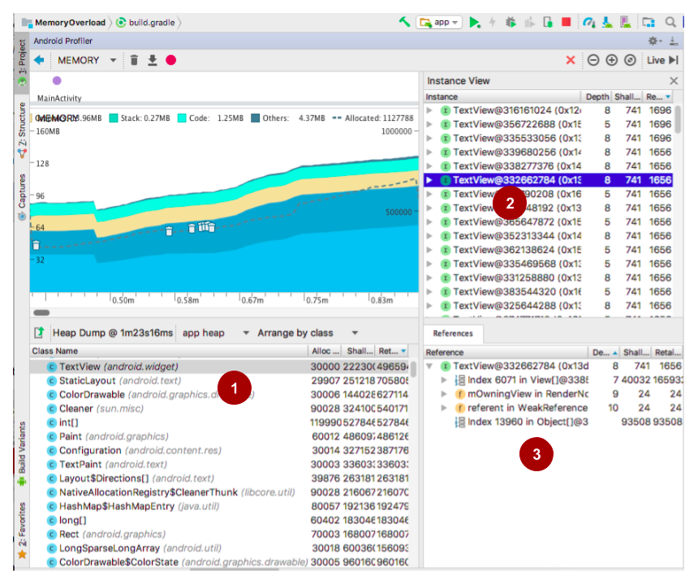Click the red Stop button in the toolbar

(567, 22)
